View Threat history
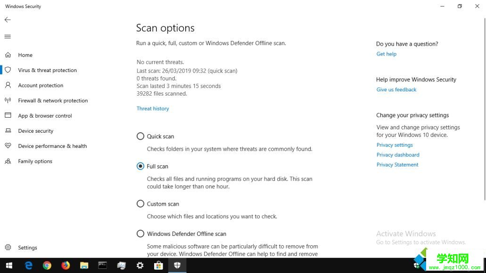Image resolution: width=486 pixels, height=273 pixels. point(152,108)
